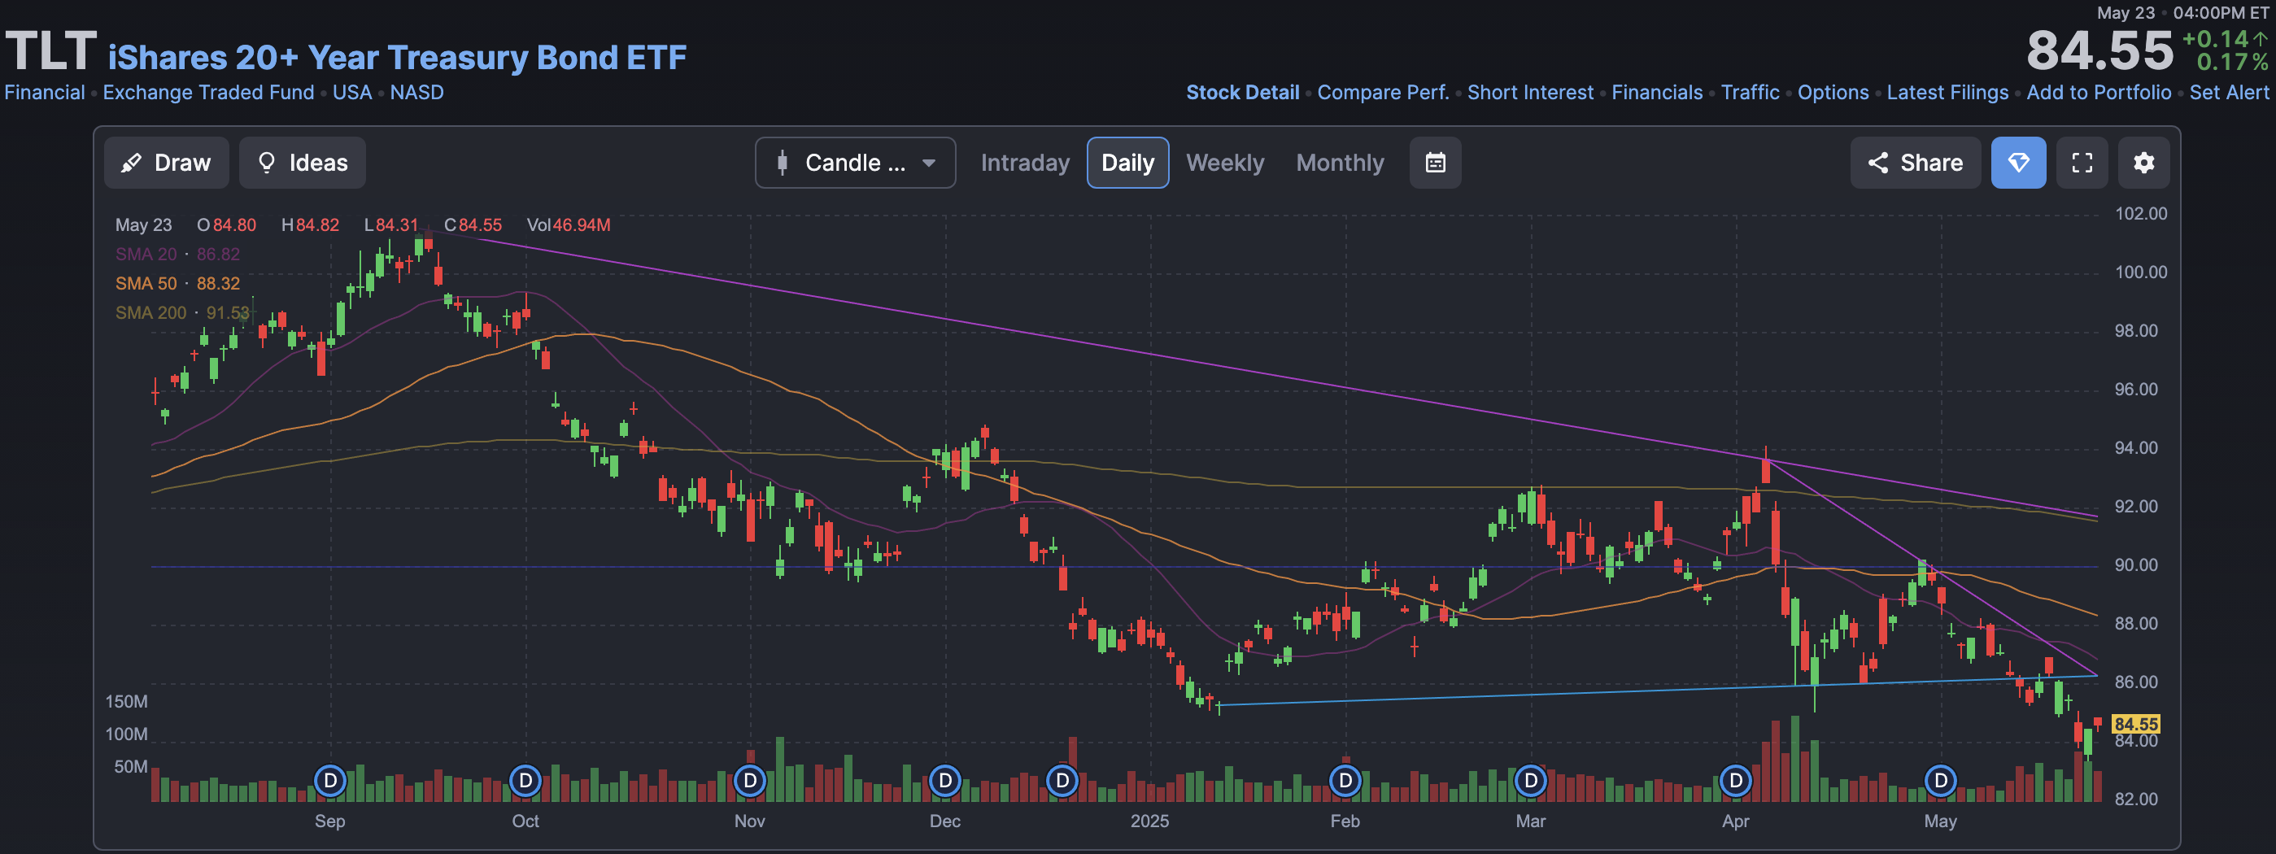Image resolution: width=2276 pixels, height=854 pixels.
Task: Open the Draw tool
Action: pos(166,163)
